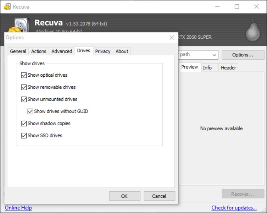The image size is (267, 213).
Task: Click Check for updates link
Action: (x=234, y=208)
